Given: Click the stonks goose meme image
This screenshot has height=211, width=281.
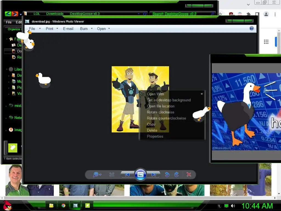Looking at the screenshot, I should (x=246, y=112).
